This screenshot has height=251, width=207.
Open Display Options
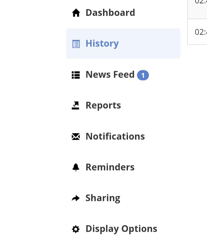(121, 229)
